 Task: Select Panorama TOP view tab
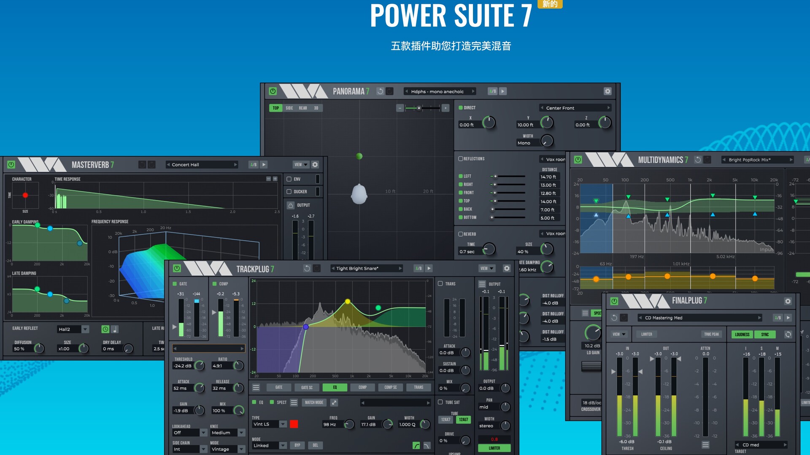point(275,108)
